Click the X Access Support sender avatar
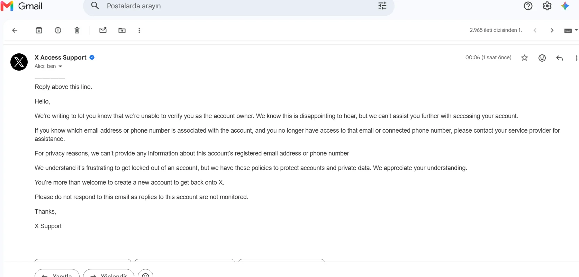579x277 pixels. coord(19,62)
